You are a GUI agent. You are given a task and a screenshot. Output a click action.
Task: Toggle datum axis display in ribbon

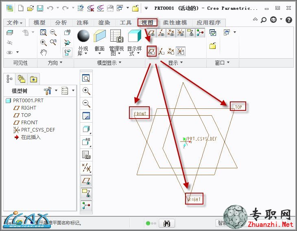(161, 33)
